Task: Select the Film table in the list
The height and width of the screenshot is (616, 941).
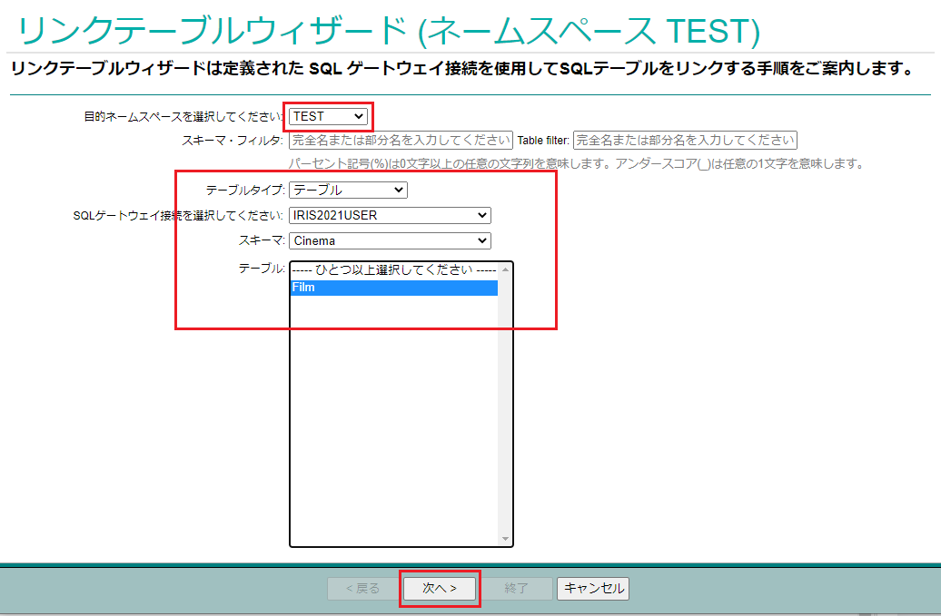Action: (393, 288)
